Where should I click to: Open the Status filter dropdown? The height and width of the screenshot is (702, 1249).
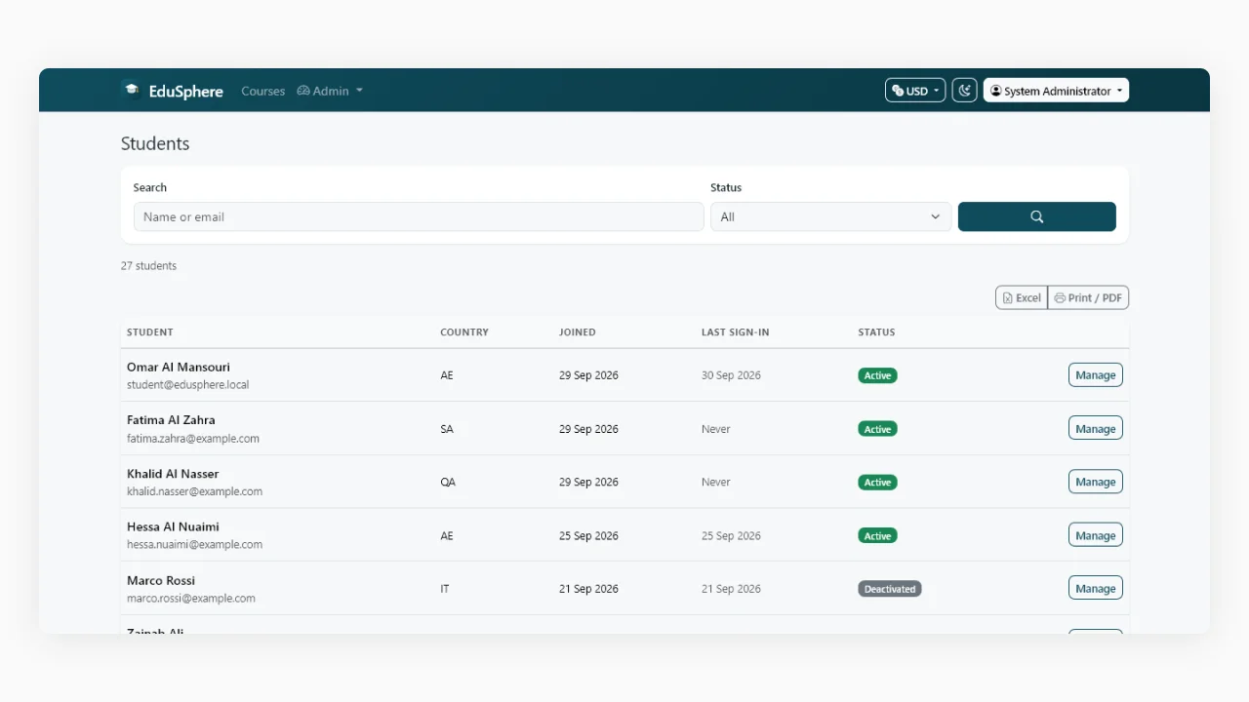coord(830,216)
